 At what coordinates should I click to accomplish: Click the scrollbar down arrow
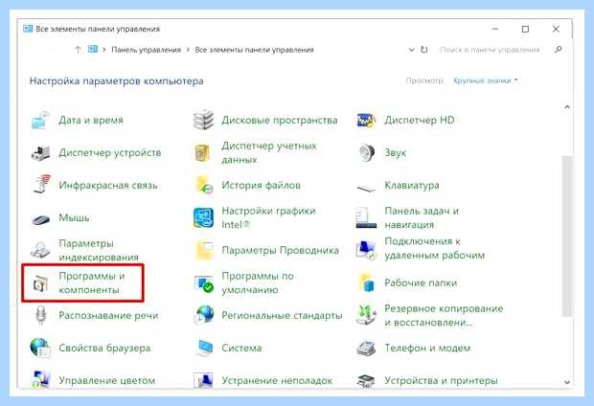click(x=567, y=381)
